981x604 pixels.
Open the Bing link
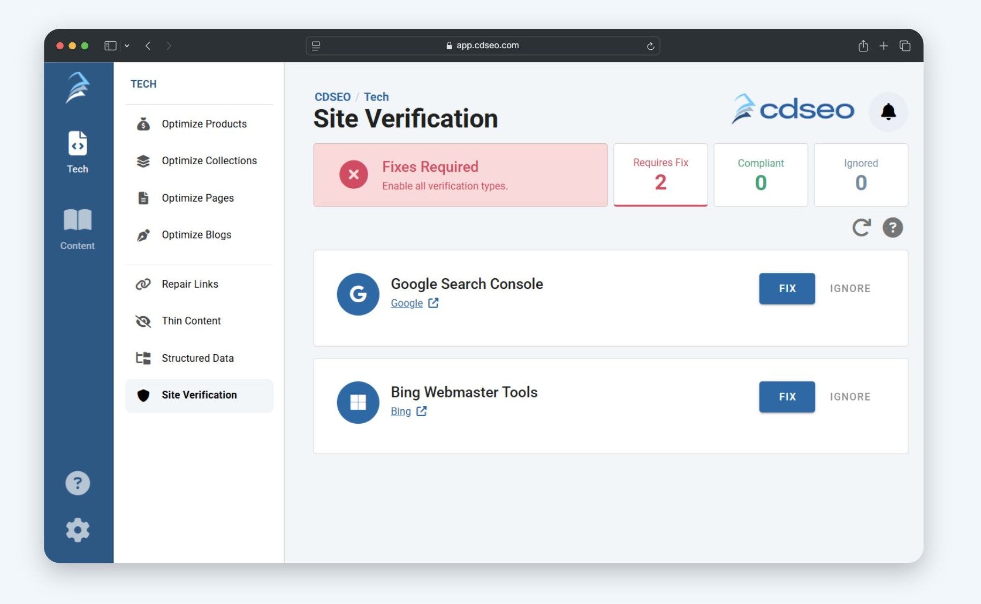[x=401, y=411]
